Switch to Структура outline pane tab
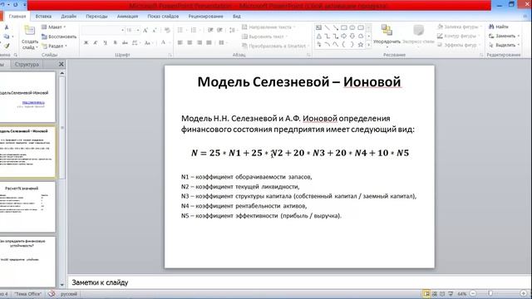Image resolution: width=532 pixels, height=299 pixels. point(27,64)
